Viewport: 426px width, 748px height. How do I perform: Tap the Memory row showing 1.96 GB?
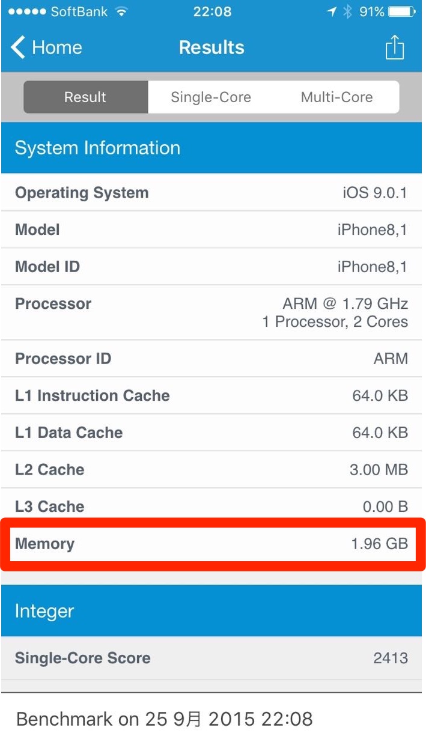213,544
